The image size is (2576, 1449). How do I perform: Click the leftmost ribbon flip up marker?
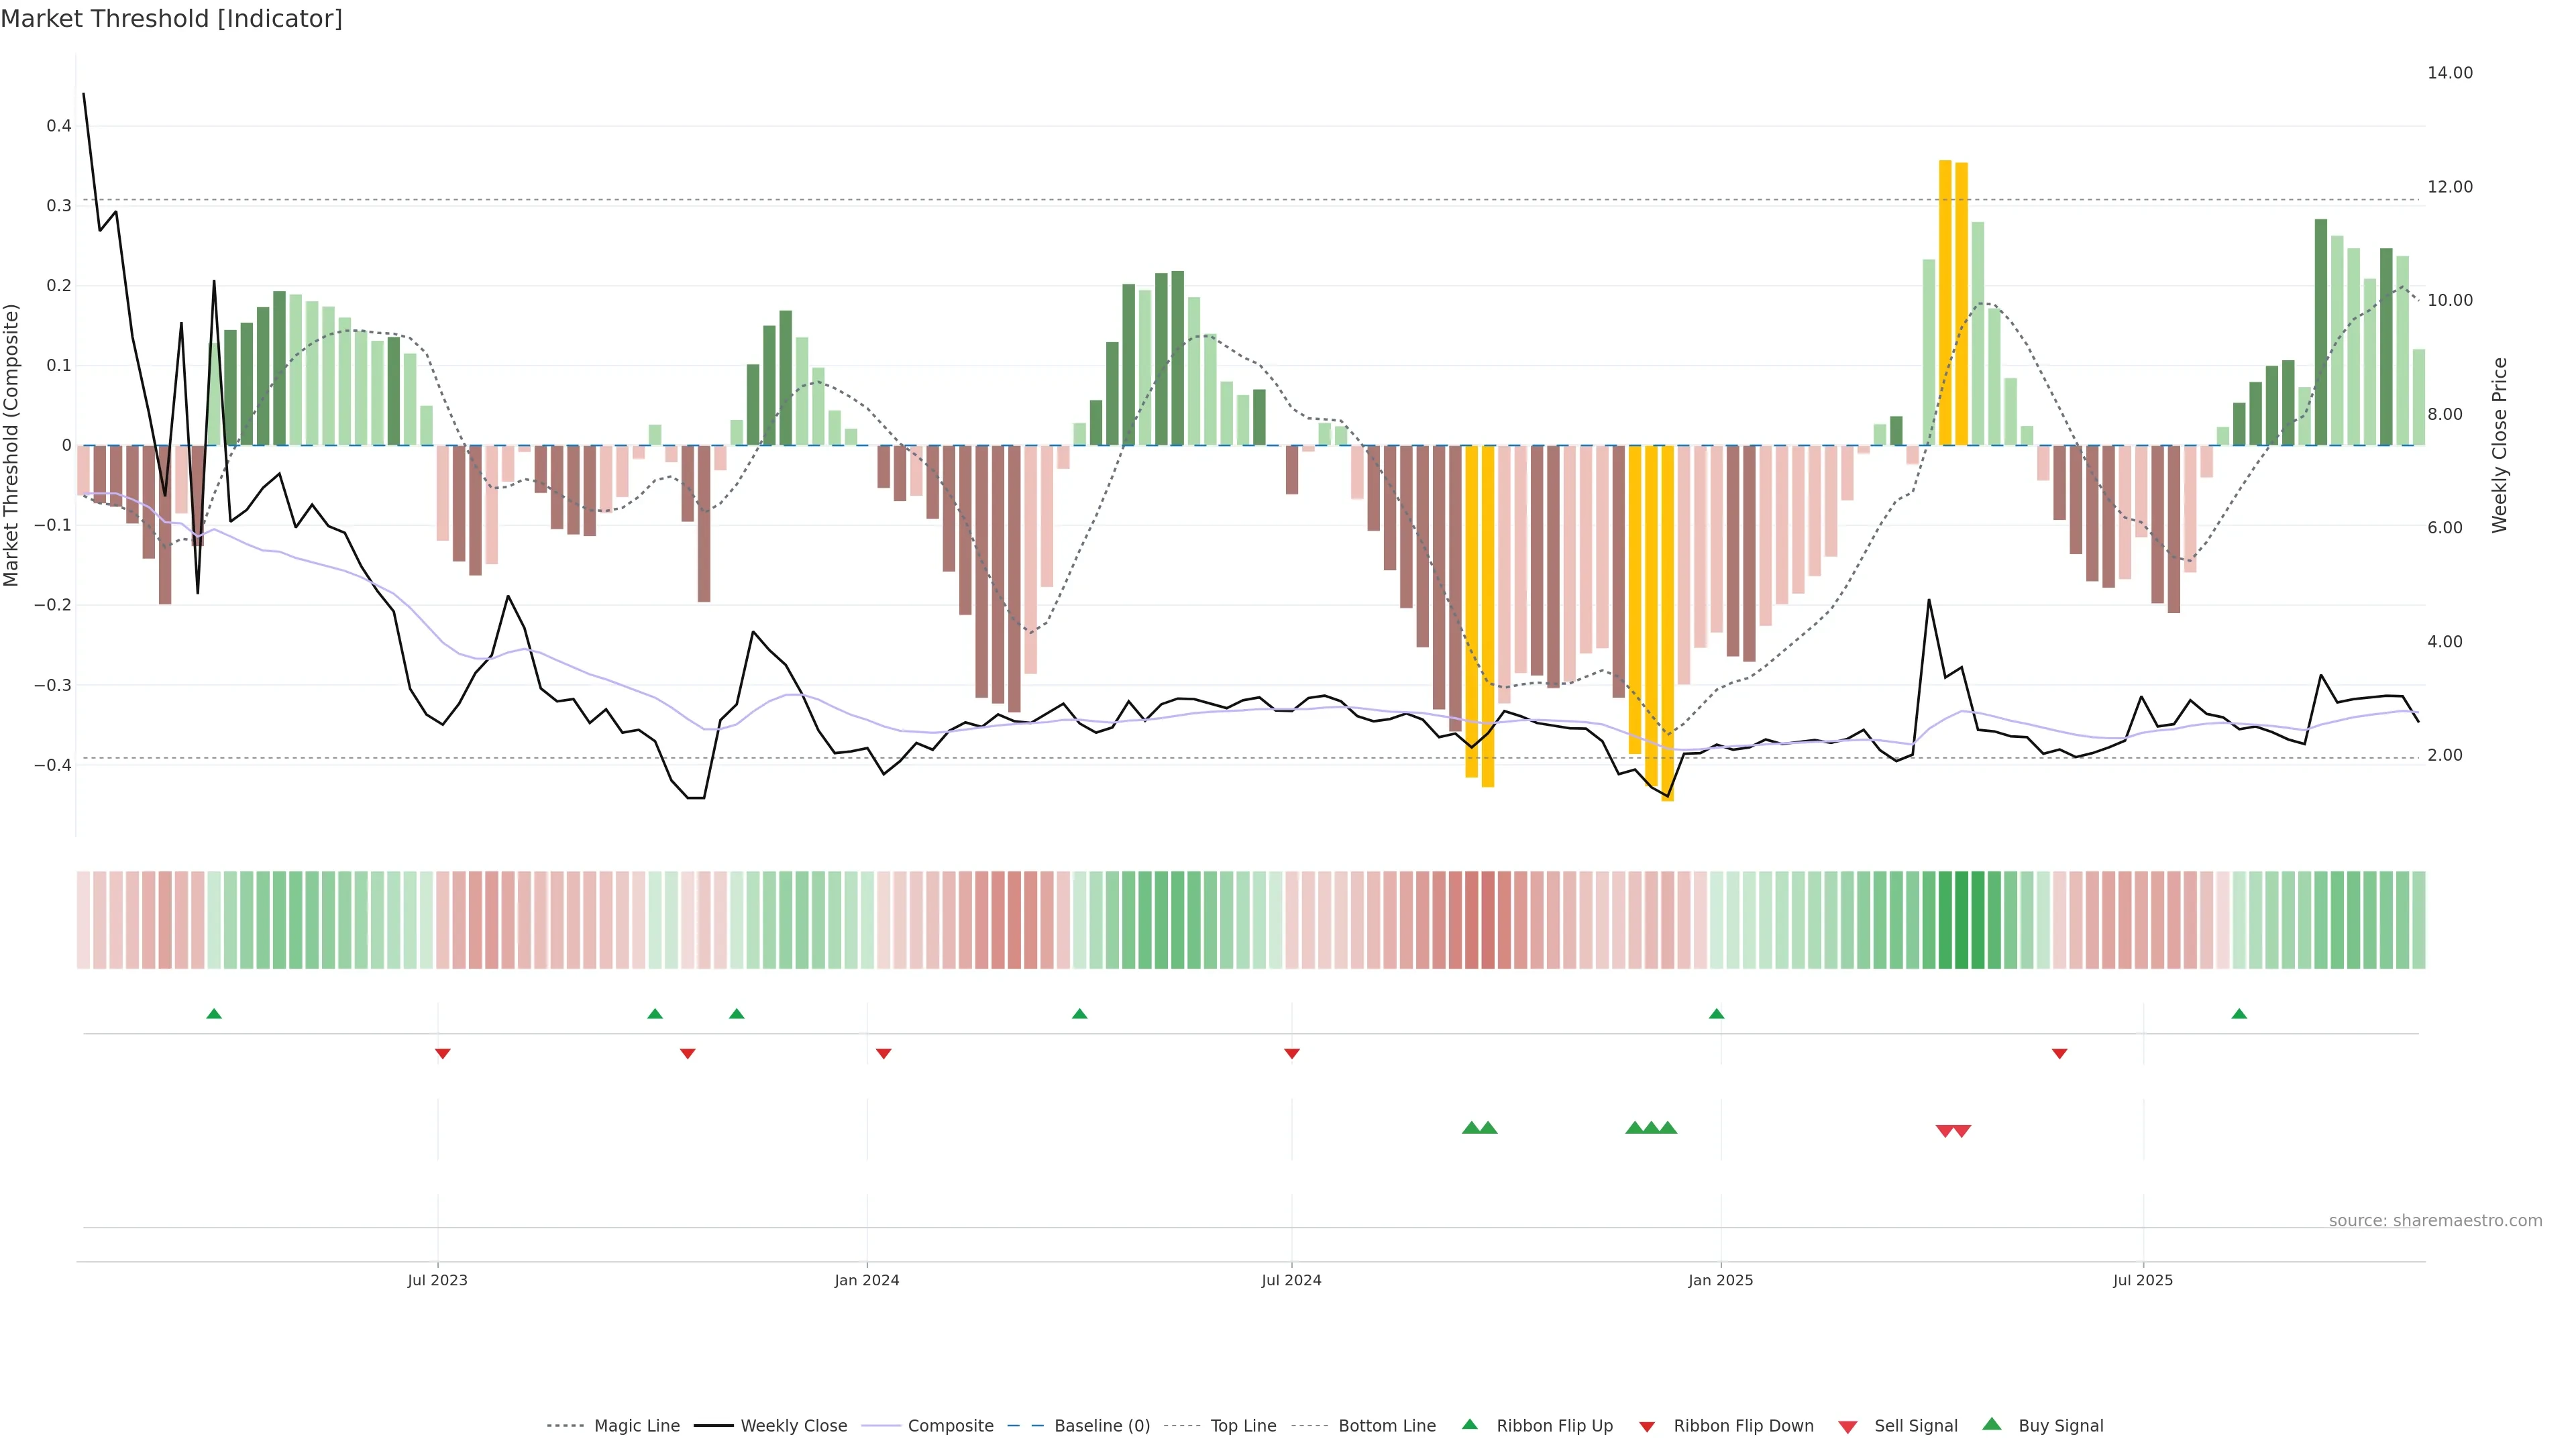[214, 1014]
